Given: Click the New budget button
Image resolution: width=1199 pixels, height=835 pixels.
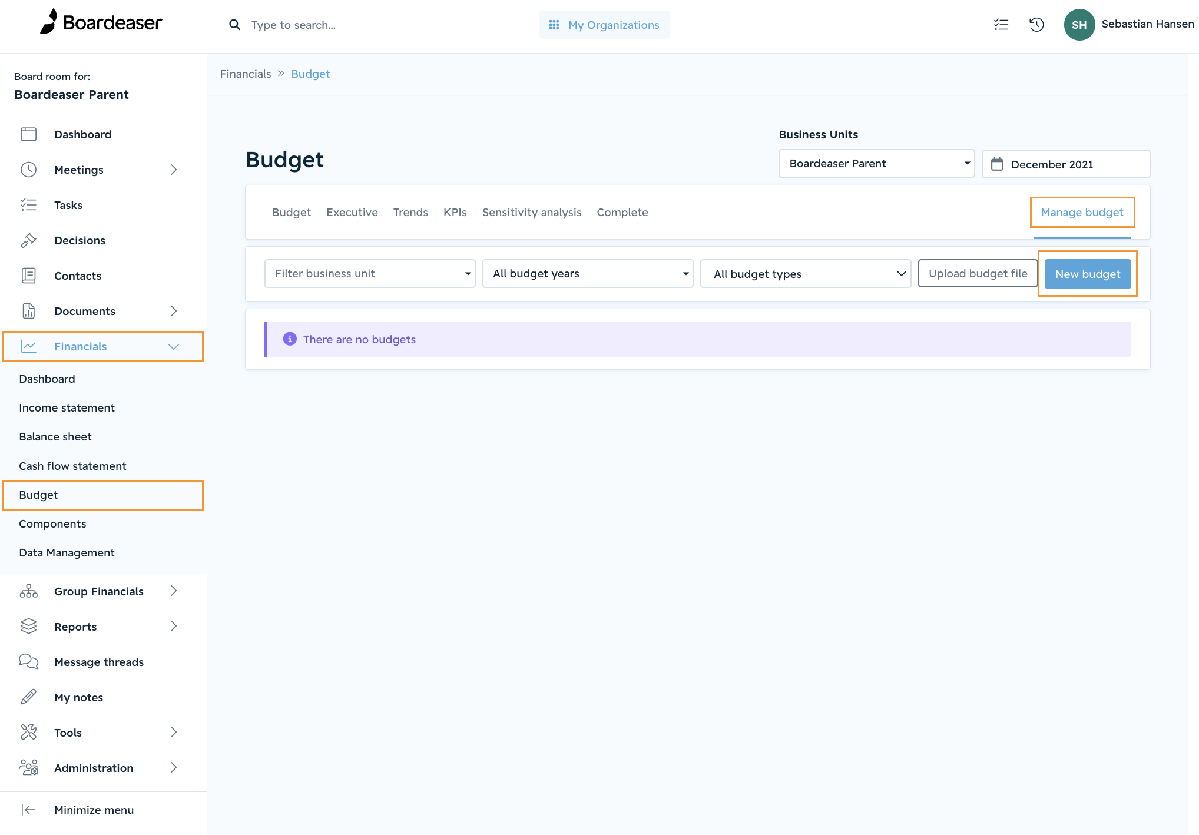Looking at the screenshot, I should pos(1088,274).
